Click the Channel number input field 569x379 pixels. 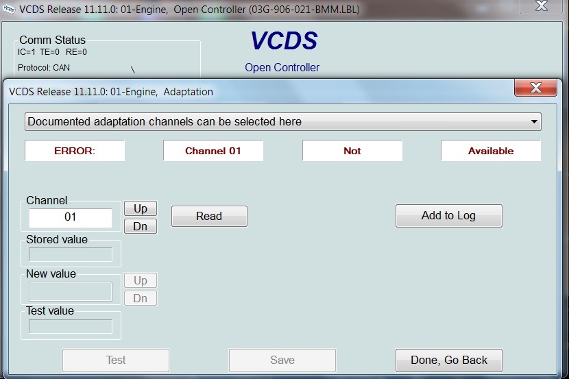(70, 218)
